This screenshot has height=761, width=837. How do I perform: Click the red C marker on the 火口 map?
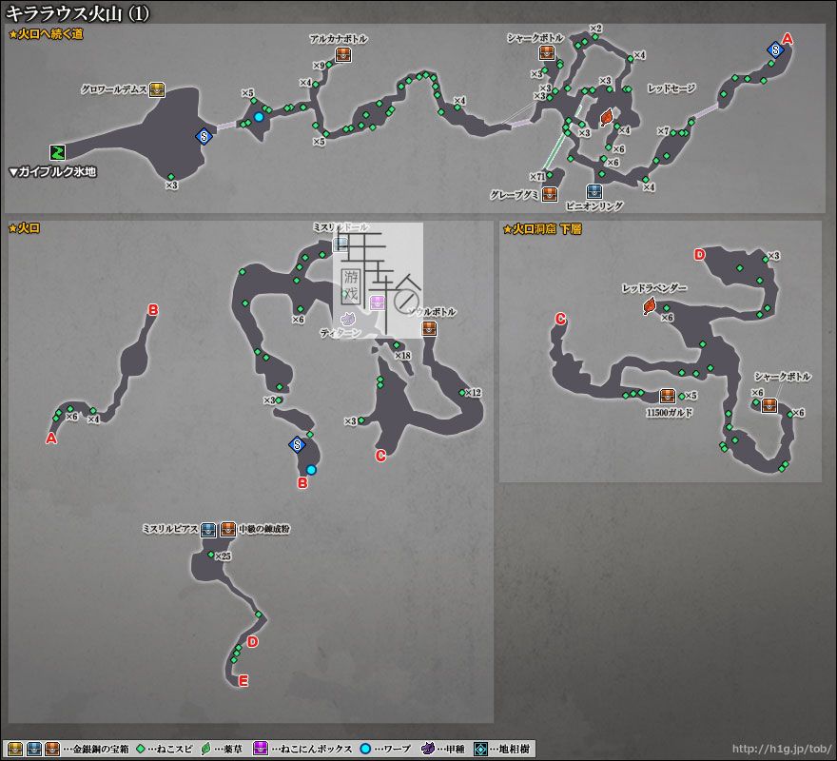tap(380, 456)
